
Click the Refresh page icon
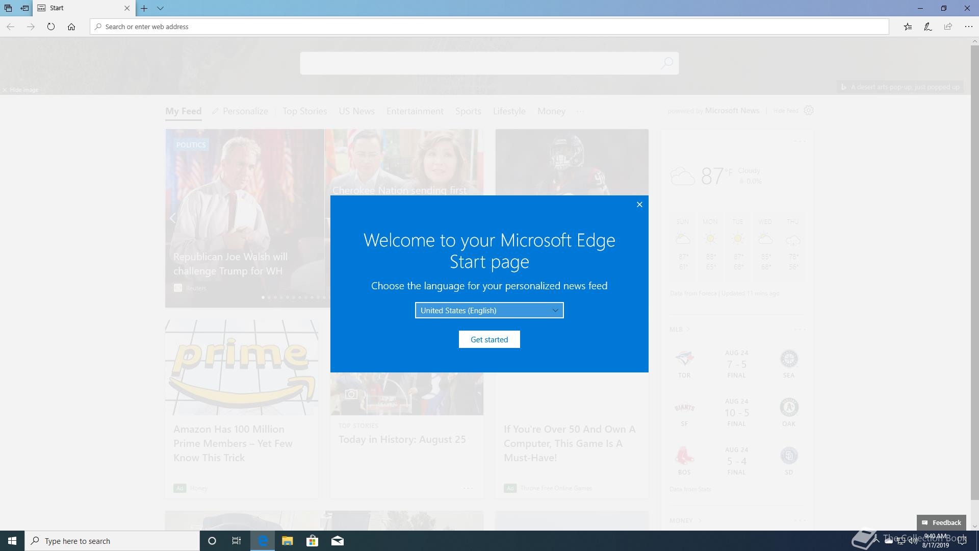51,27
